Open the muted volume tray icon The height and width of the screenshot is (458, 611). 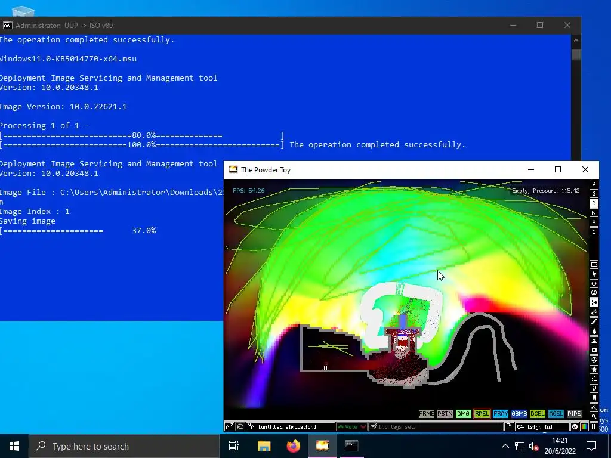534,446
